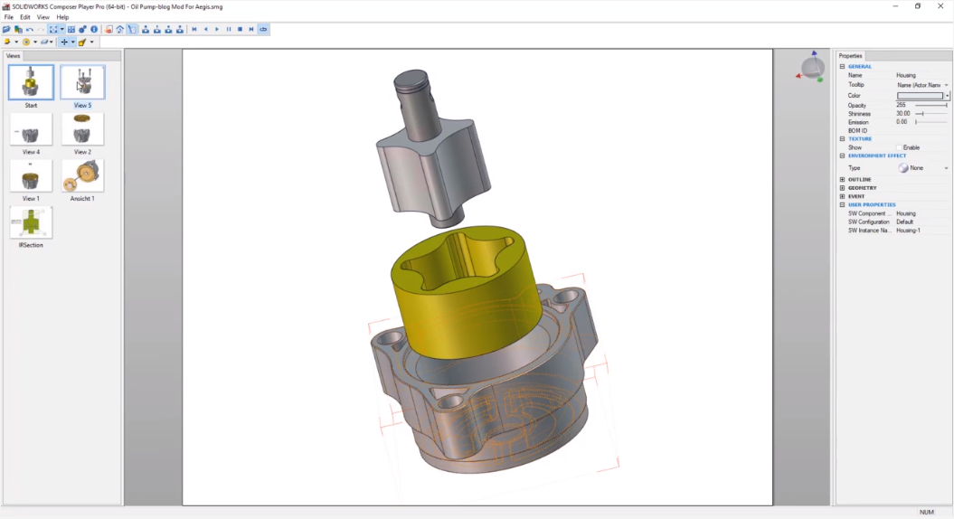Open the Color property dropdown arrow
954x519 pixels.
947,96
